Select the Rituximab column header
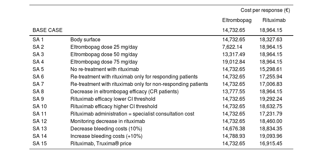The width and height of the screenshot is (323, 154). tap(274, 20)
